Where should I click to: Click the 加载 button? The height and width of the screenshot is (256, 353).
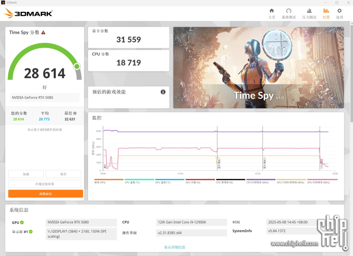click(26, 174)
